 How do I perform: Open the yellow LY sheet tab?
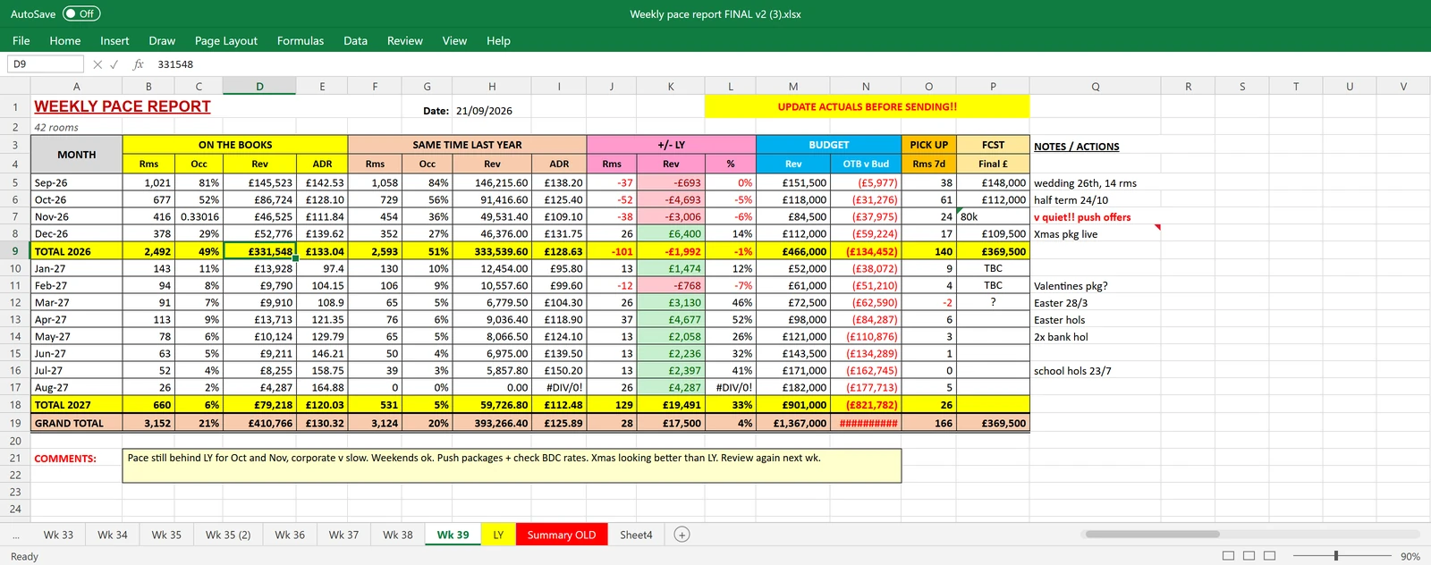click(x=498, y=535)
